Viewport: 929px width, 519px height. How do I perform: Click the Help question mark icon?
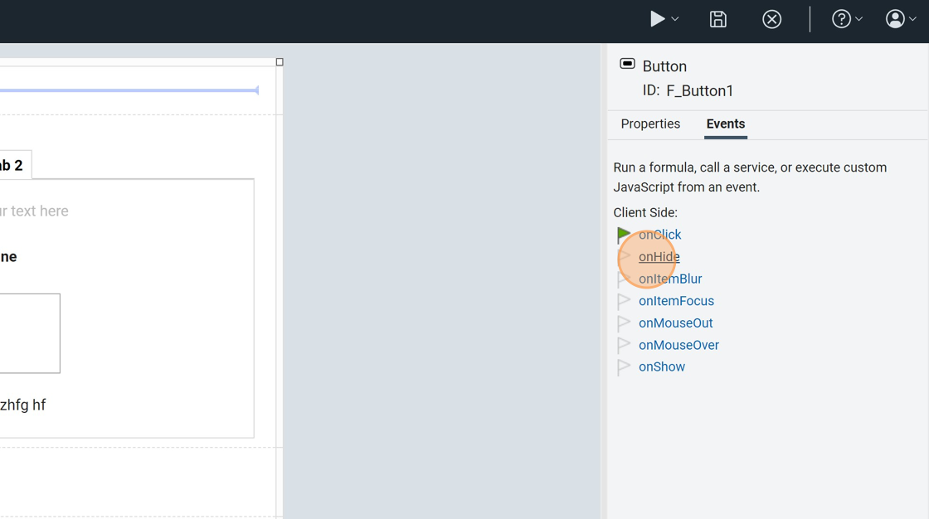[x=841, y=19]
